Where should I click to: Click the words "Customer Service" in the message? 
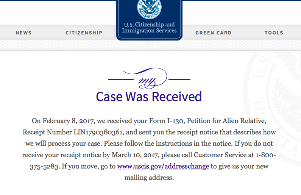[x=211, y=155]
